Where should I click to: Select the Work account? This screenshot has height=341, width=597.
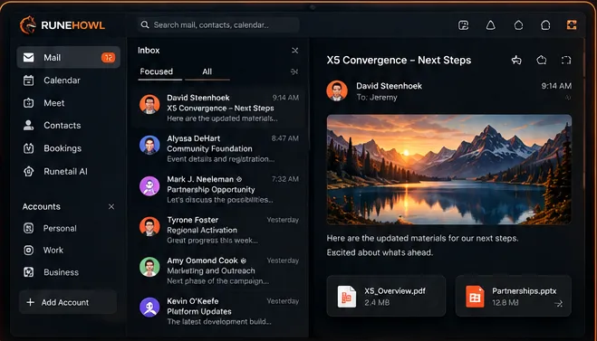point(53,251)
